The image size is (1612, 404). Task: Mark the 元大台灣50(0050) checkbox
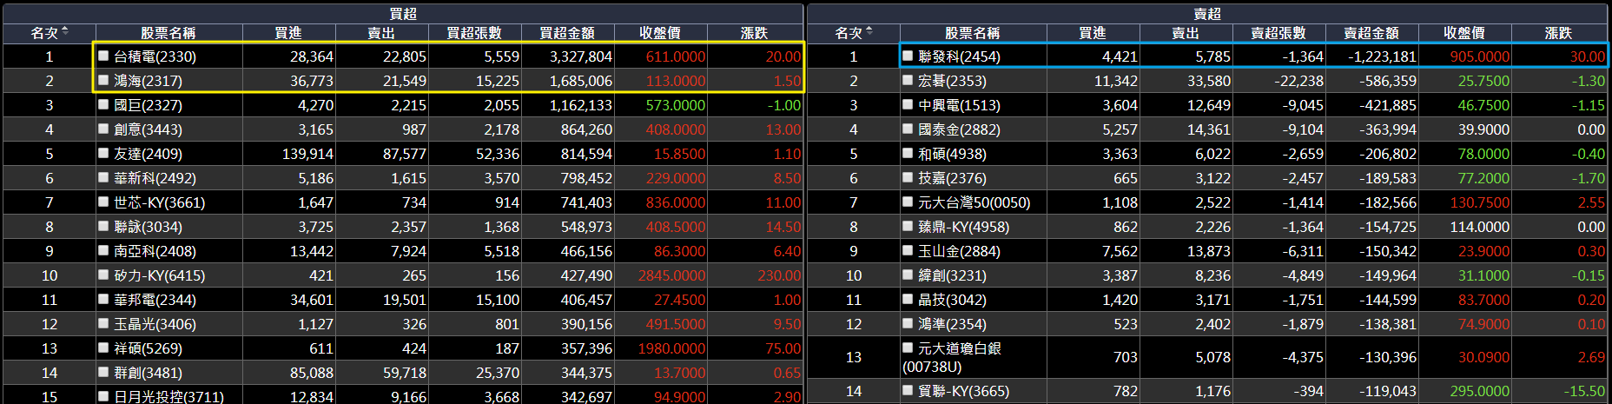[x=908, y=202]
